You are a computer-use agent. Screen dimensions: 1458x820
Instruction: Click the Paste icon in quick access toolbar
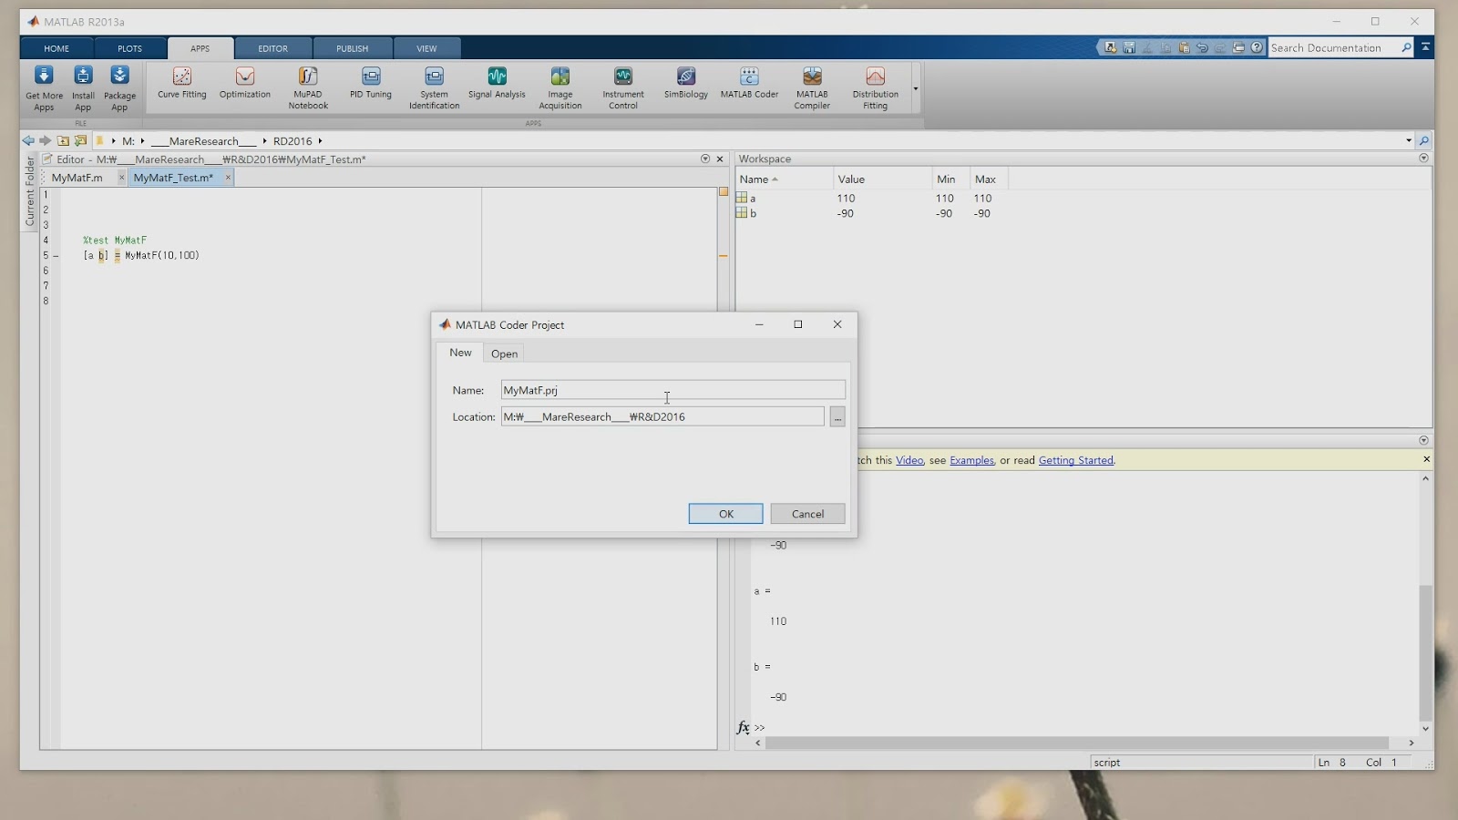click(x=1184, y=47)
